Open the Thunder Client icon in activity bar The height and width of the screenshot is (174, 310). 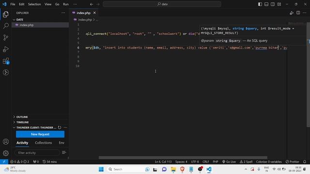point(6,72)
